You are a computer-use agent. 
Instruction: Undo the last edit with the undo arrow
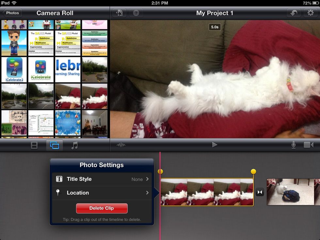point(294,13)
